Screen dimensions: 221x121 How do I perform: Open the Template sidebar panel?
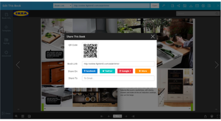(6, 28)
